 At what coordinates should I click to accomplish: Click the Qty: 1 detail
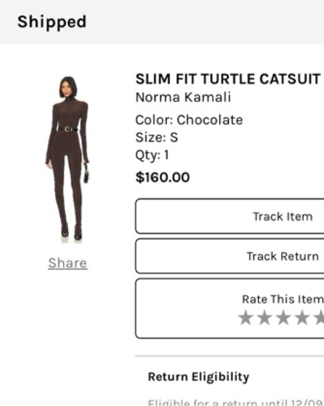(x=152, y=155)
